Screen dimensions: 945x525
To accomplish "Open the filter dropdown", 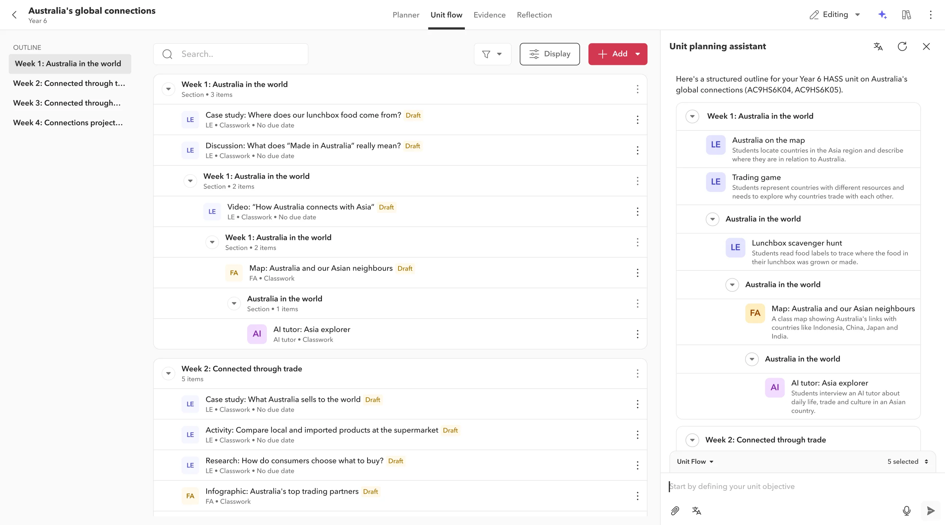I will tap(492, 54).
